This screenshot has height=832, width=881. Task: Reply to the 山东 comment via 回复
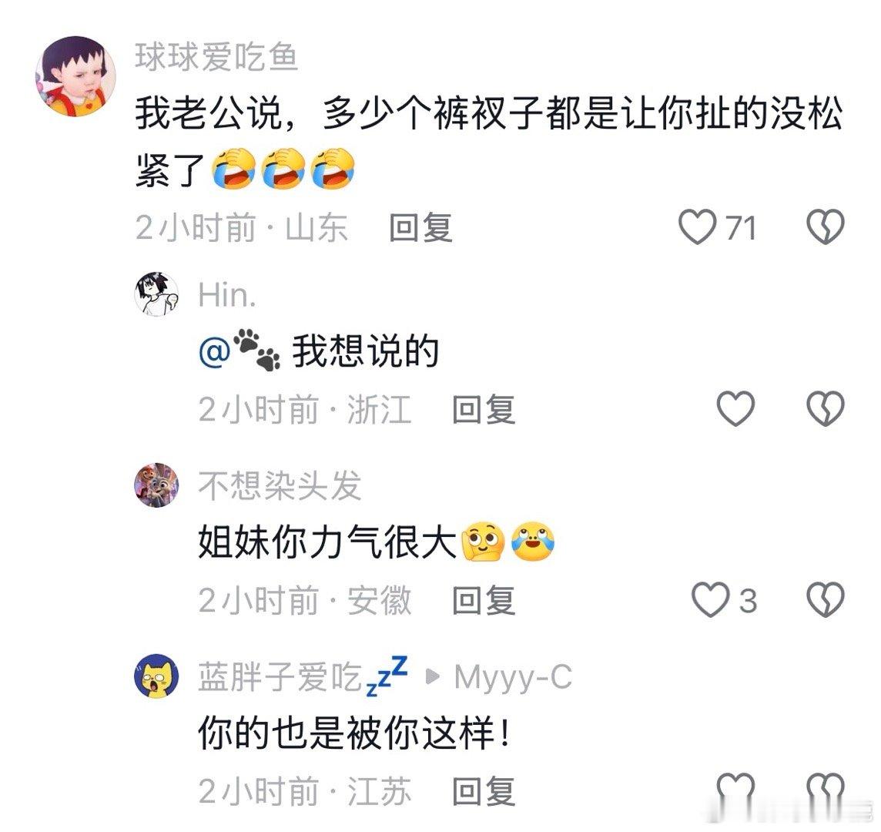click(x=420, y=228)
